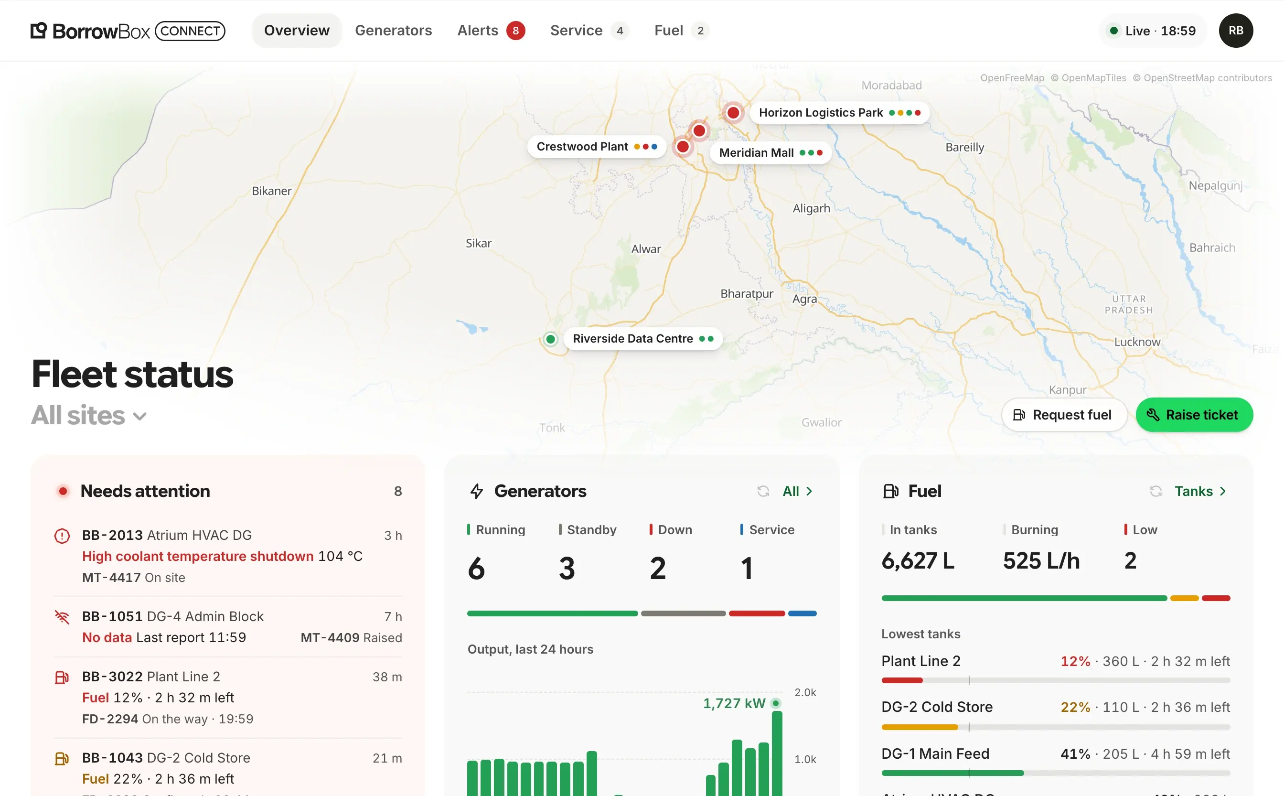Click the Down generators count 2
1284x796 pixels.
(658, 569)
